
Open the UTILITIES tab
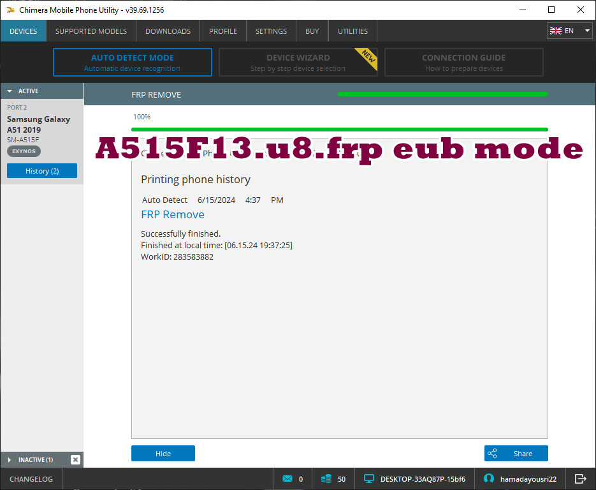(353, 31)
